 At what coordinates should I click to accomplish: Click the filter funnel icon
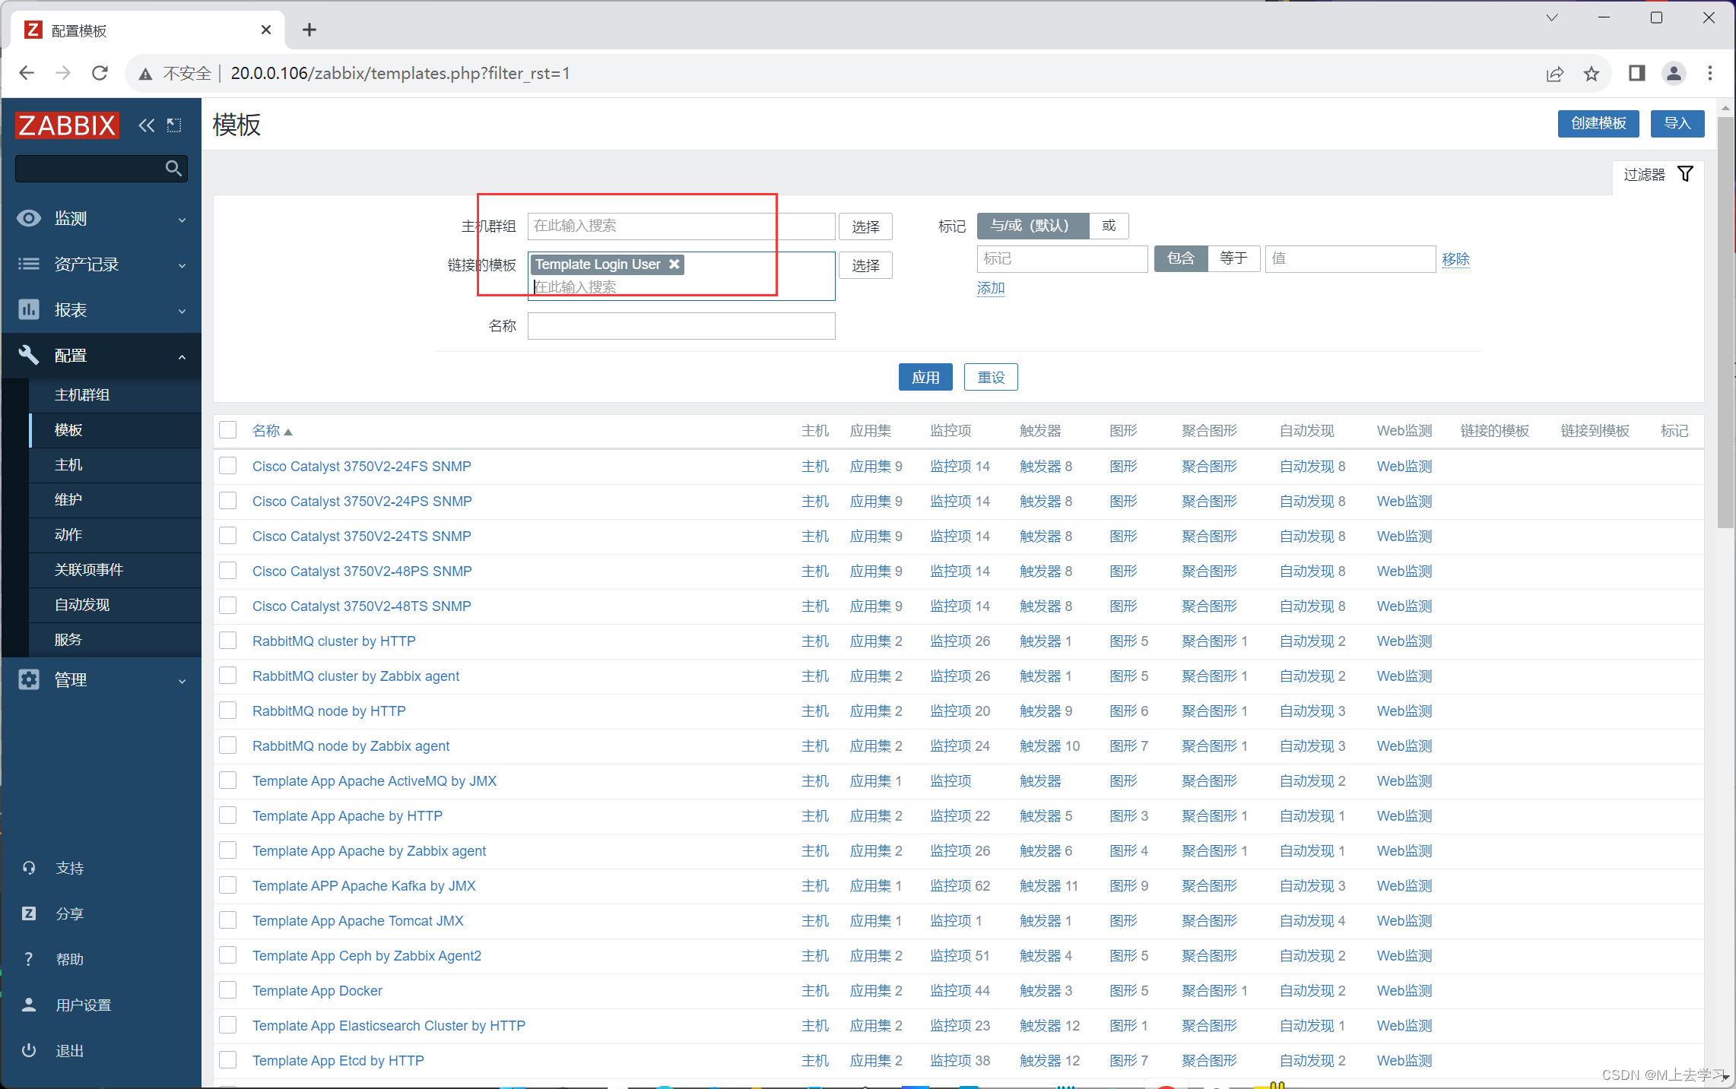coord(1686,174)
